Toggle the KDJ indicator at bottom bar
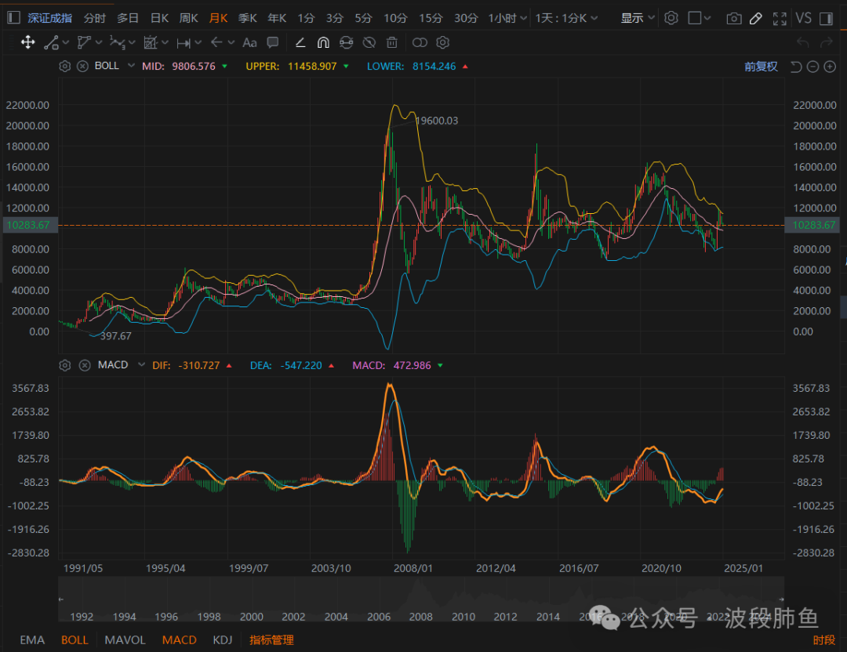The height and width of the screenshot is (652, 847). tap(223, 639)
